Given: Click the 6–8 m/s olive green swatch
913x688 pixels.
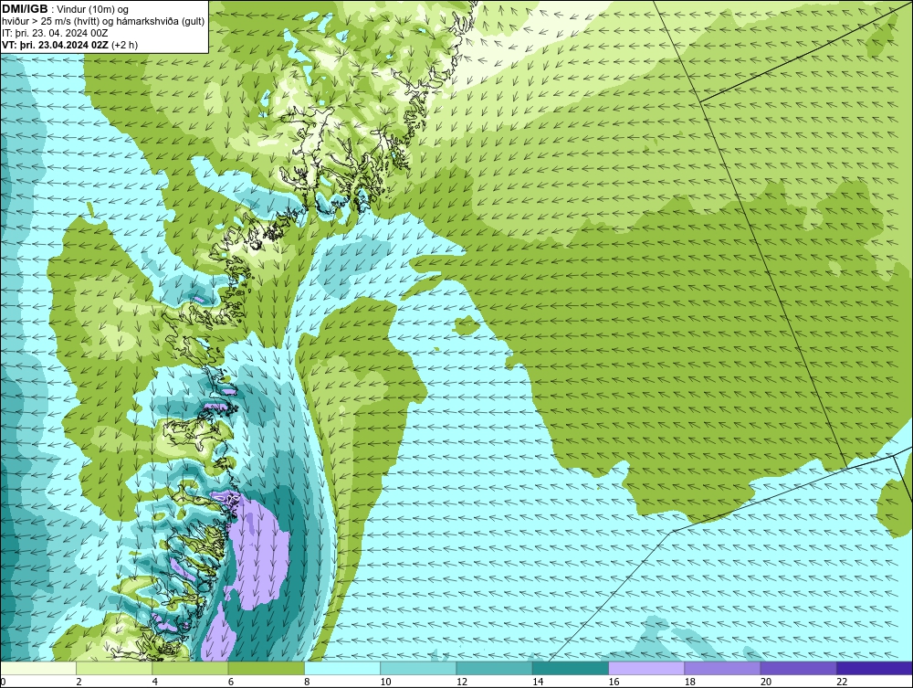Looking at the screenshot, I should (266, 668).
